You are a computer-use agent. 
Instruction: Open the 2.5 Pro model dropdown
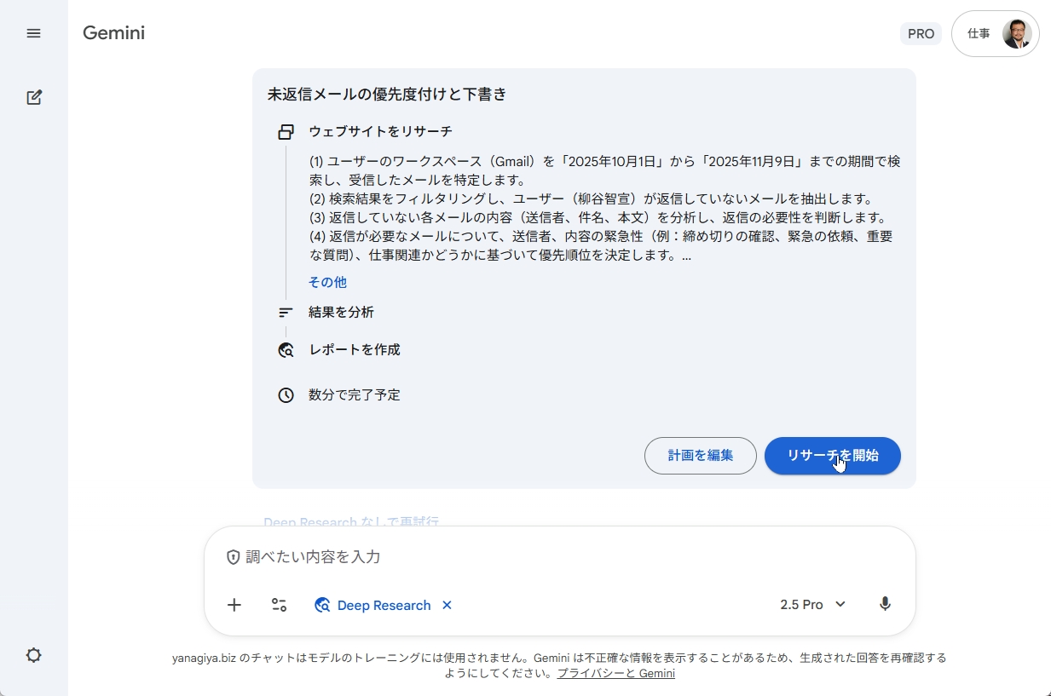[813, 605]
